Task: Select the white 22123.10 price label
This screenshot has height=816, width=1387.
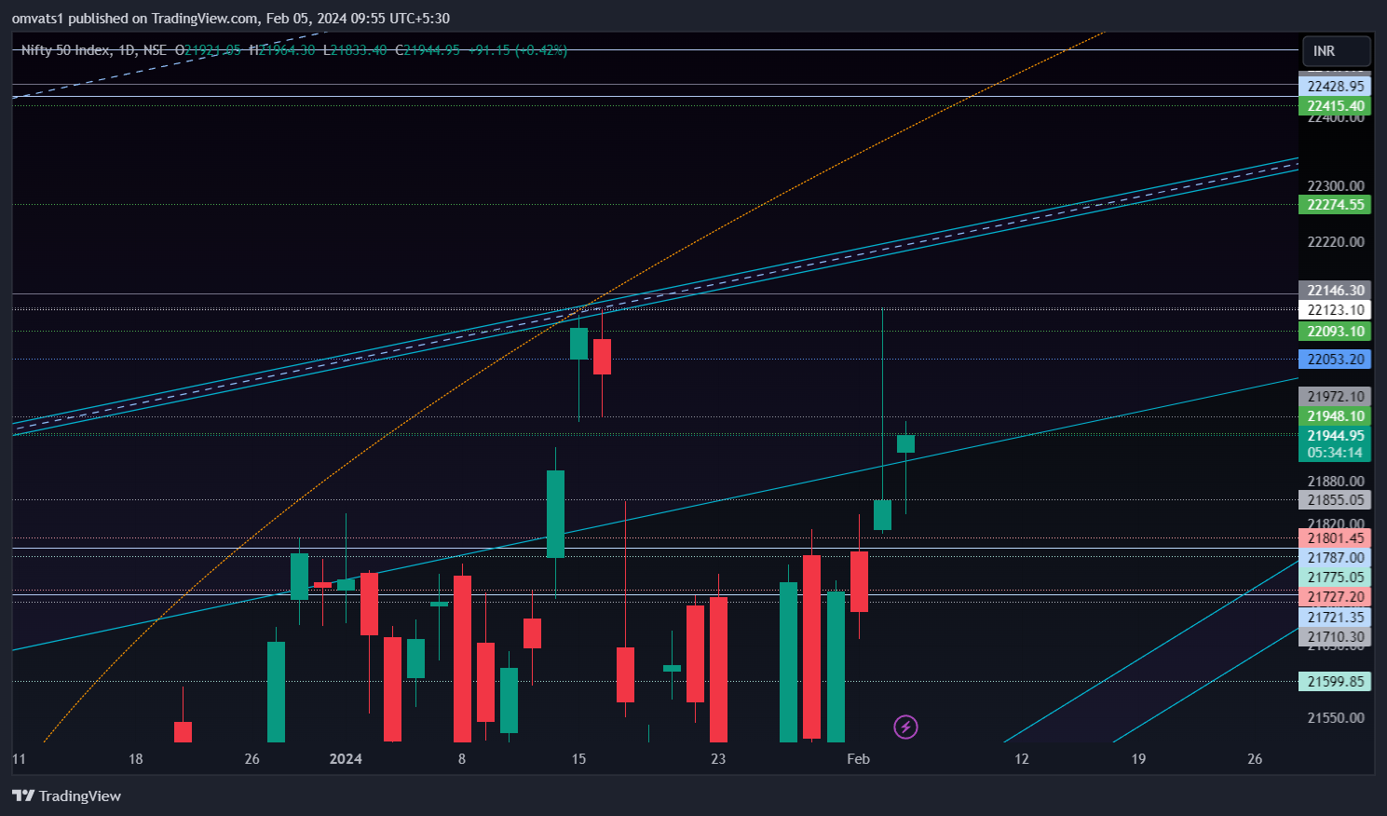Action: (1335, 310)
